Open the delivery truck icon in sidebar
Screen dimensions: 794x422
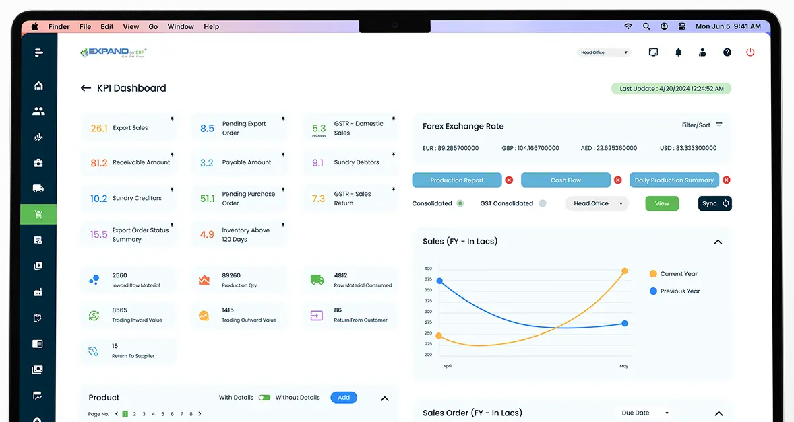pos(38,189)
